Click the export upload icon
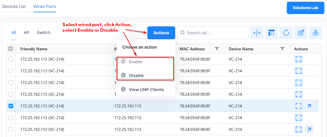This screenshot has height=137, width=327. [316, 33]
